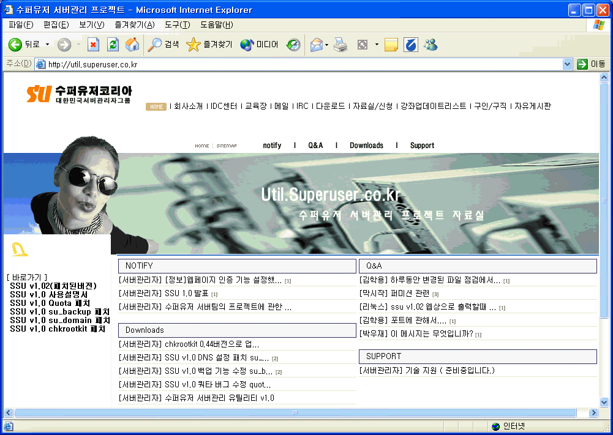Click the vertical scrollbar up arrow
Image resolution: width=613 pixels, height=435 pixels.
(x=604, y=77)
